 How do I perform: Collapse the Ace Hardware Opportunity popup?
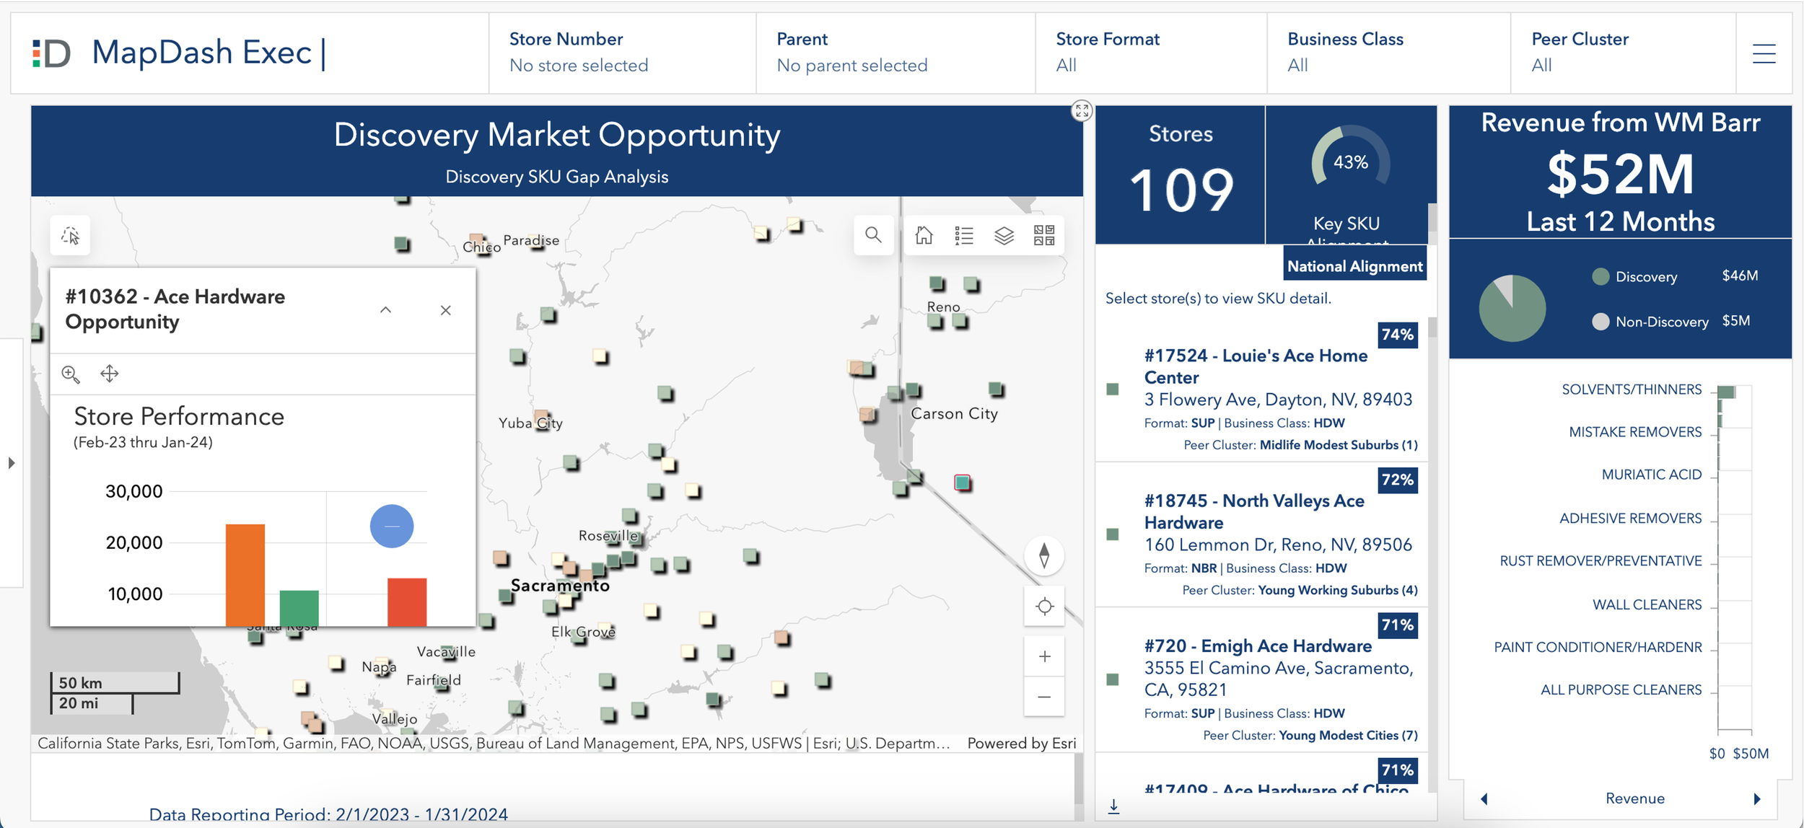tap(385, 310)
